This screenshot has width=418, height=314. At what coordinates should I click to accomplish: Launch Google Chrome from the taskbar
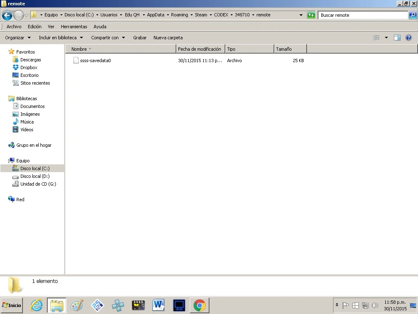click(x=199, y=305)
